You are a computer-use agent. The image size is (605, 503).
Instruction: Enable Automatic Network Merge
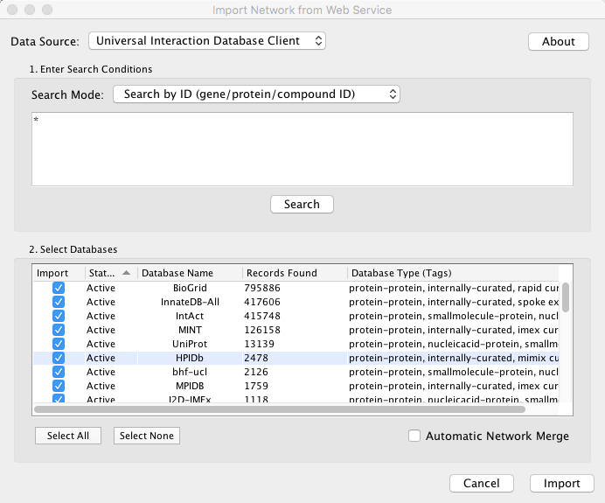click(x=415, y=436)
